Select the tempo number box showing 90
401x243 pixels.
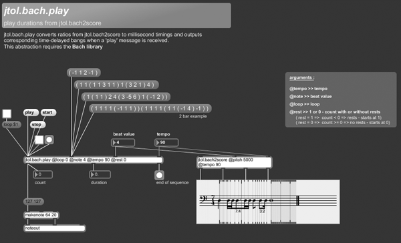166,143
